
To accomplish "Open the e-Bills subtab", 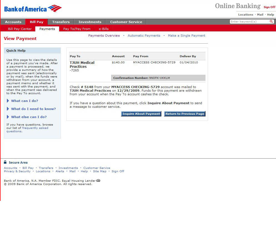I will tap(104, 29).
